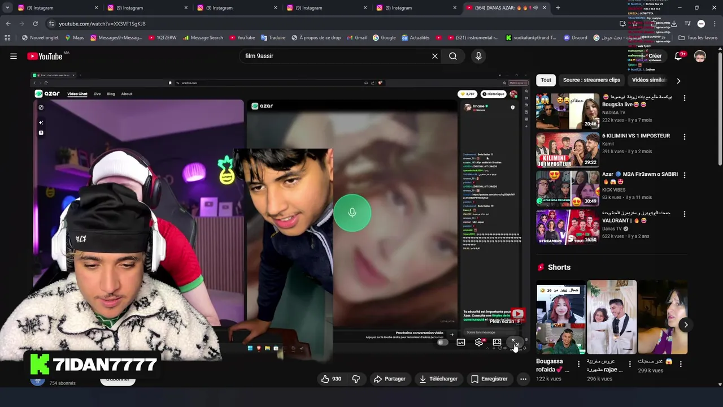The width and height of the screenshot is (723, 407).
Task: Dislike the video
Action: coord(356,379)
